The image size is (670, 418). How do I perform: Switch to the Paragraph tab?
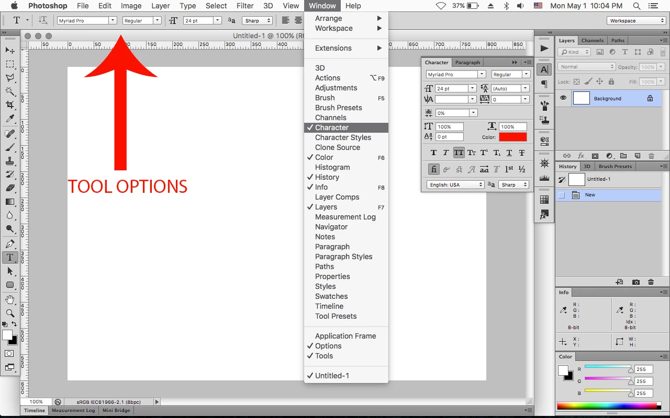pos(467,62)
